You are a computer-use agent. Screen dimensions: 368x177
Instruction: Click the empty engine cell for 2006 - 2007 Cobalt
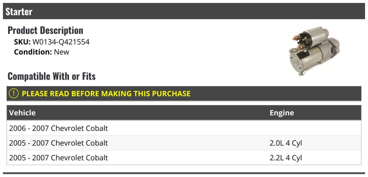click(313, 128)
